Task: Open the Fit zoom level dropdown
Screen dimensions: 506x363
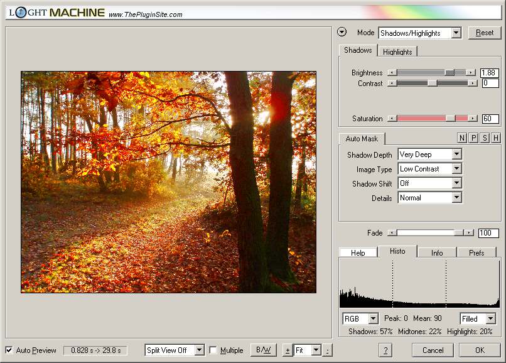Action: (x=307, y=350)
